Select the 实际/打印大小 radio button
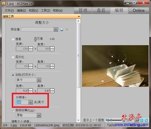 click(13, 75)
